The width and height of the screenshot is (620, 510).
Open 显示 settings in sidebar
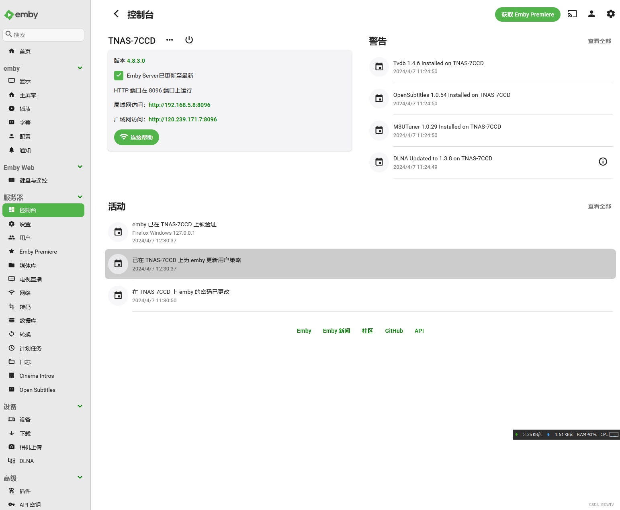click(43, 81)
